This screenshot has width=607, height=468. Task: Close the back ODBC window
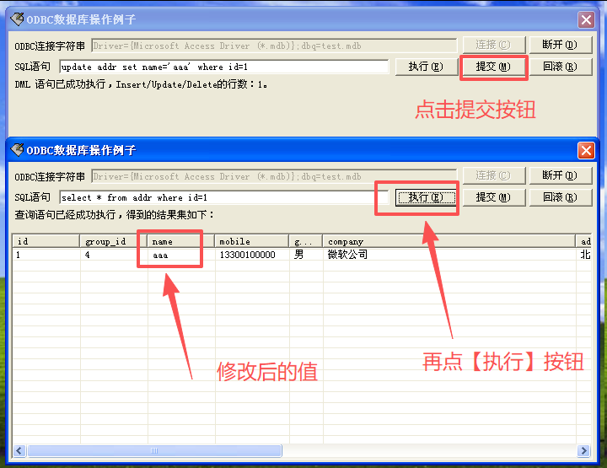coord(586,19)
